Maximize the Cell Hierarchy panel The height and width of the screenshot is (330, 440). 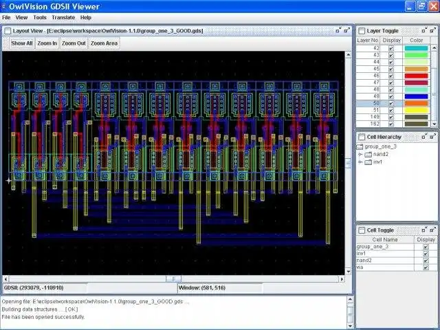(432, 136)
